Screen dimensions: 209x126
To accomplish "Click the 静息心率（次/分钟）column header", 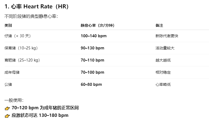I will point(97,26).
